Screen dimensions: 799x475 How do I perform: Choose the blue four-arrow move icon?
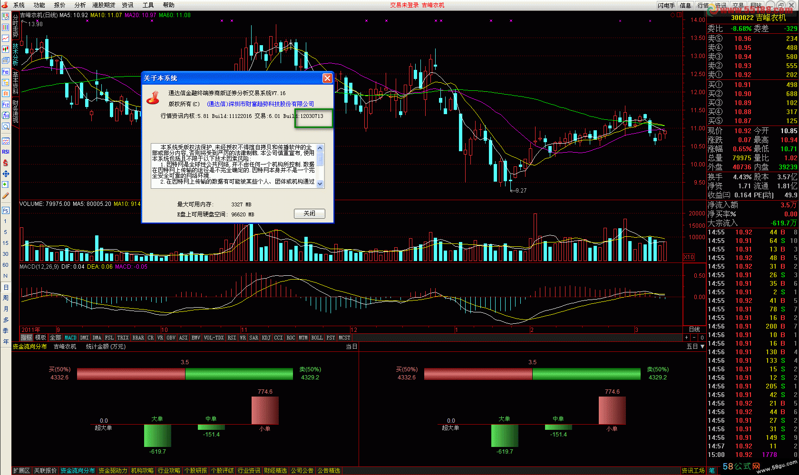(6, 174)
